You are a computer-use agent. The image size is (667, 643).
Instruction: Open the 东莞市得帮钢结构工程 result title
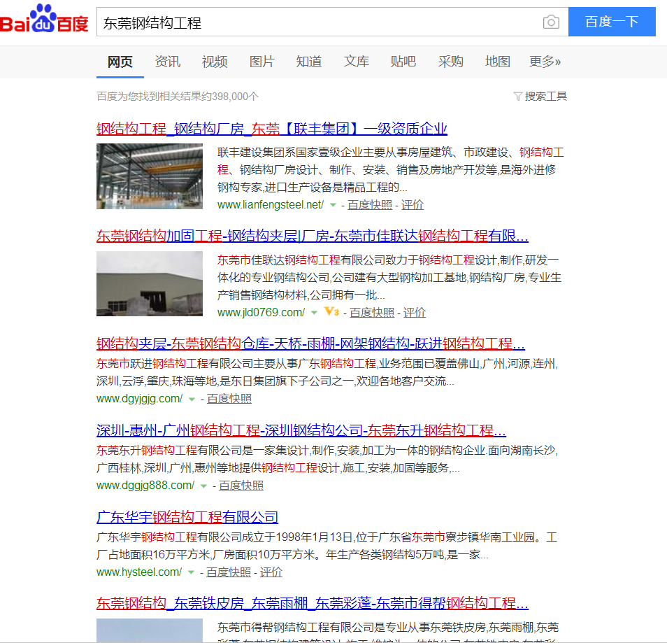(x=313, y=603)
